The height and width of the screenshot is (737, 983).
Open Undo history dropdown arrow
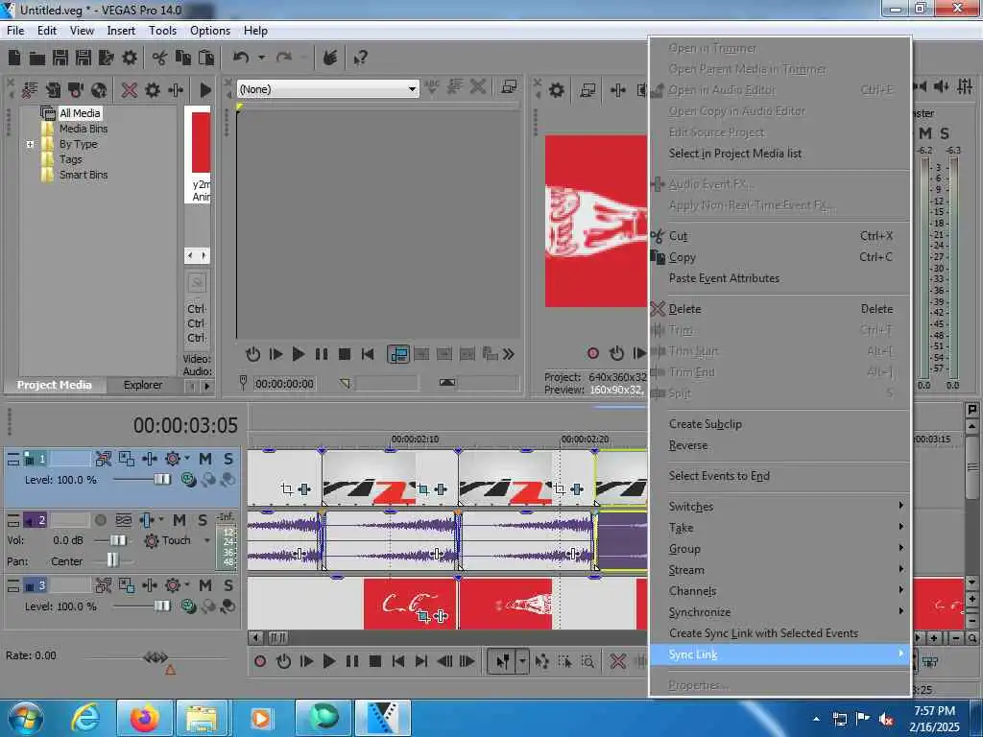(261, 58)
